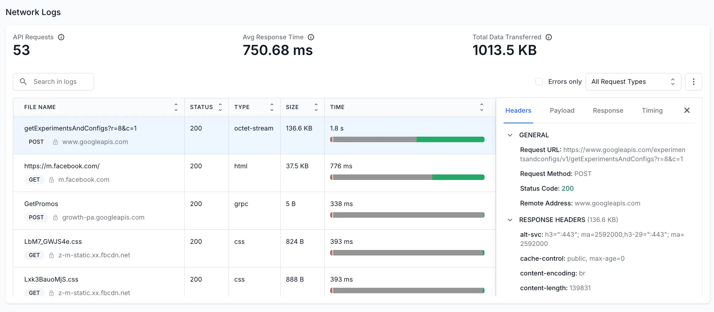Click the Avg Response Time info icon
The height and width of the screenshot is (312, 714).
click(311, 37)
